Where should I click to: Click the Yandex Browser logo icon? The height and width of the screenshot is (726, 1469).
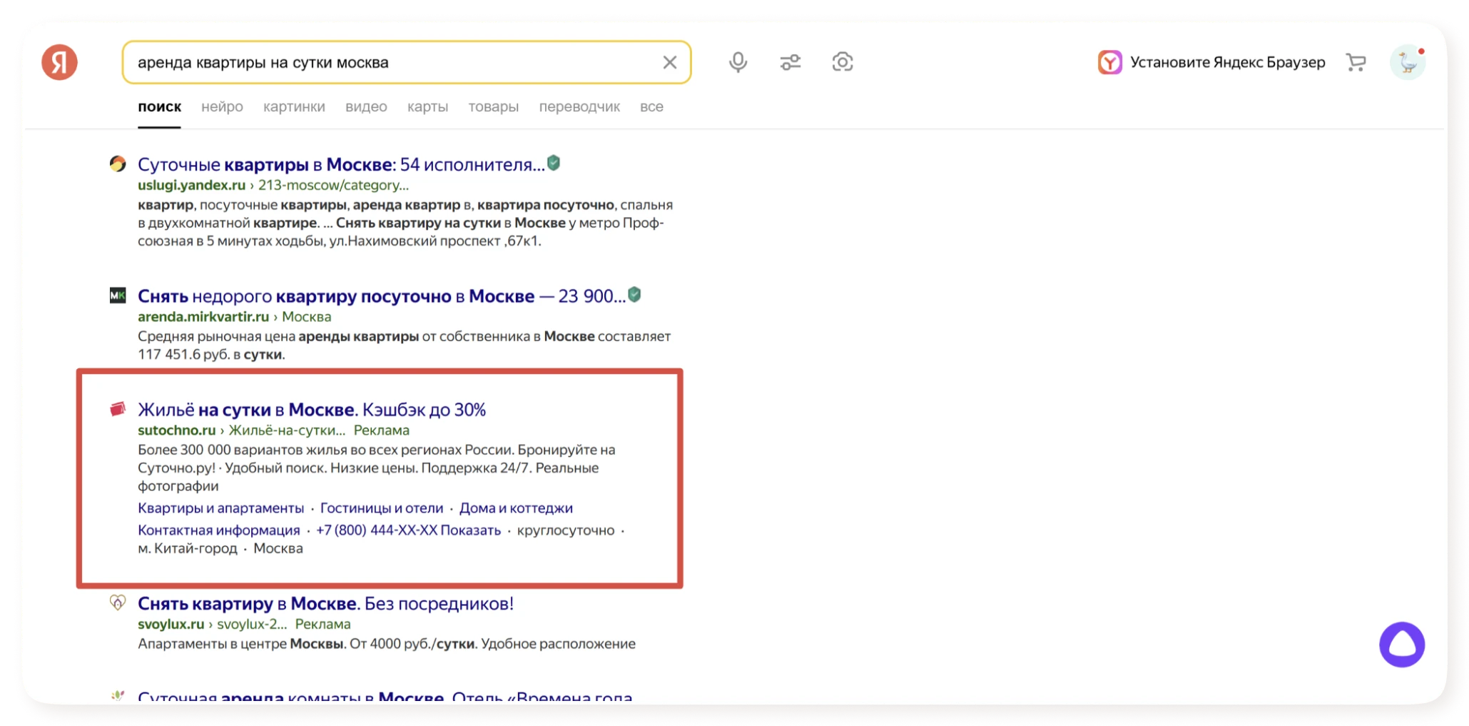point(1109,62)
